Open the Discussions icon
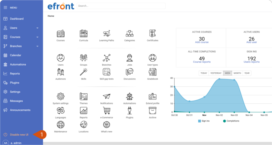The image size is (272, 145). pyautogui.click(x=130, y=72)
